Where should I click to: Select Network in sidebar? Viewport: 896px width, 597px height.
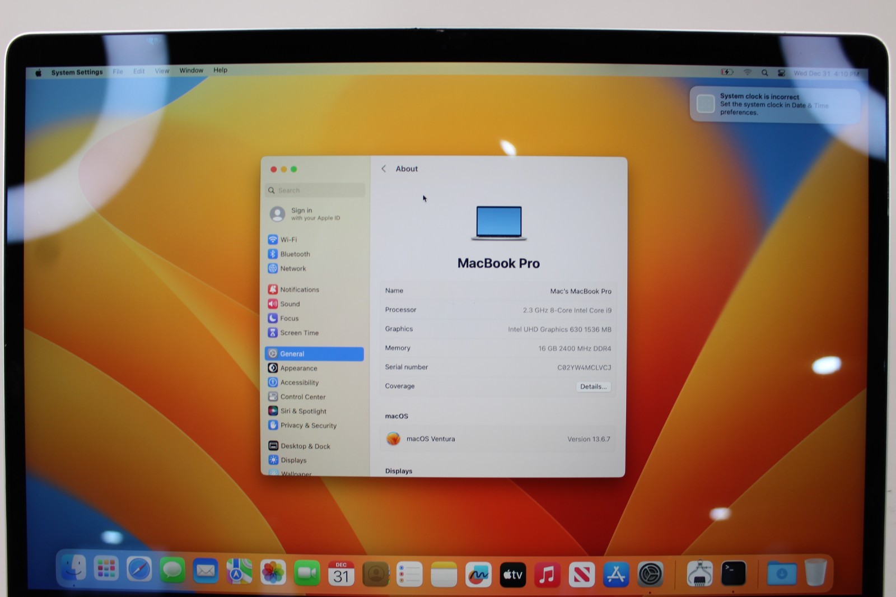tap(314, 269)
